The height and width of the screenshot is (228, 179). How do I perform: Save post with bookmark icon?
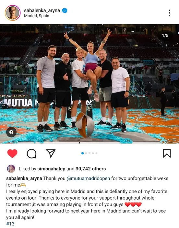tap(167, 153)
